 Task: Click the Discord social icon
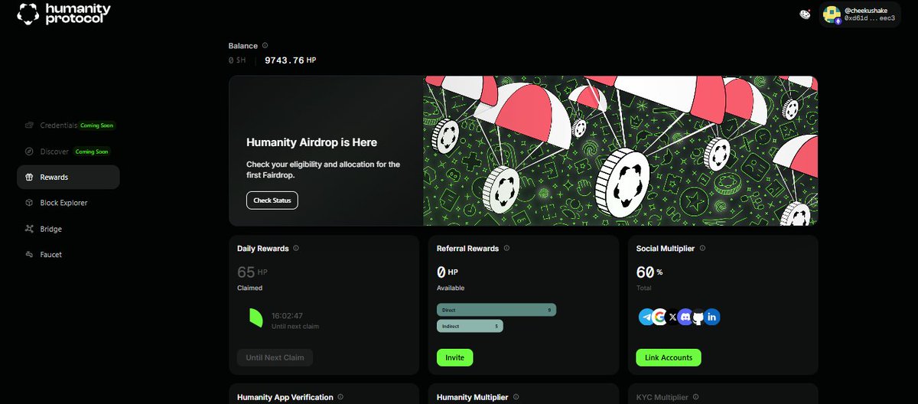tap(685, 316)
